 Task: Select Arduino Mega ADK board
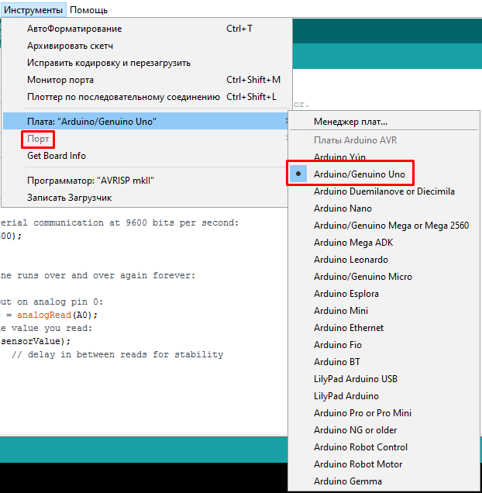384,243
